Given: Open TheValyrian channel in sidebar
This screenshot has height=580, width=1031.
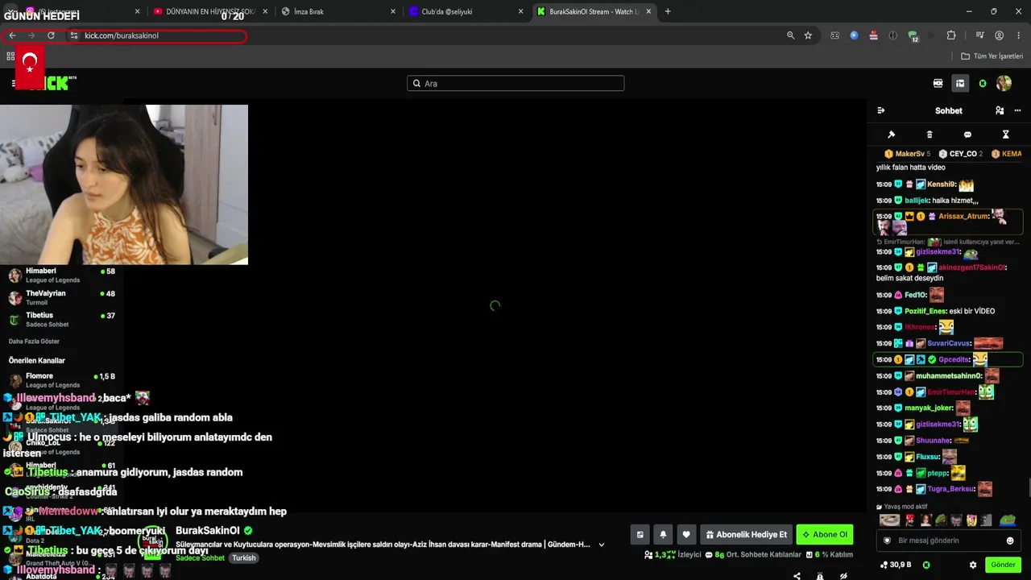Looking at the screenshot, I should (x=61, y=297).
